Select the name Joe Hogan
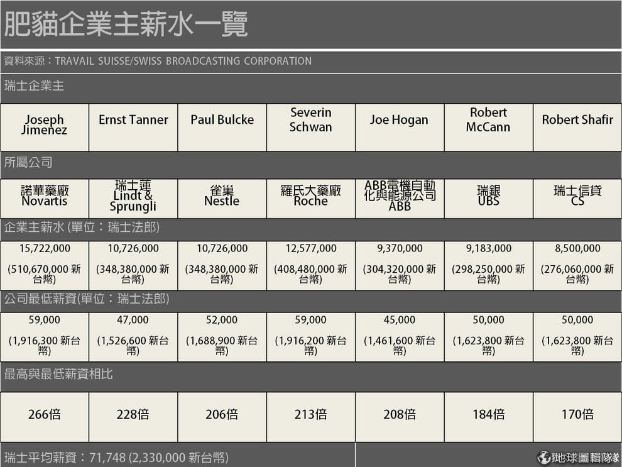 (x=399, y=120)
